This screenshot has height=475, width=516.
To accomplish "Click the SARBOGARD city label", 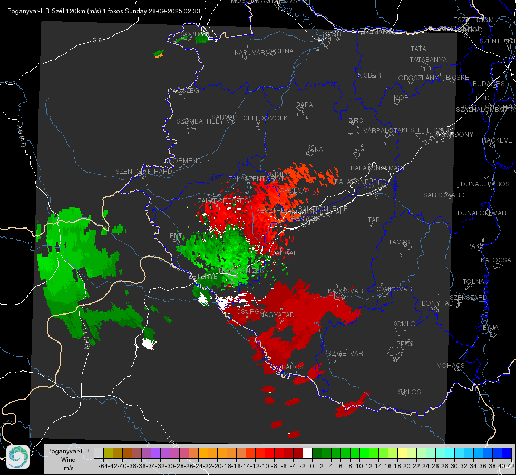I will [x=444, y=195].
